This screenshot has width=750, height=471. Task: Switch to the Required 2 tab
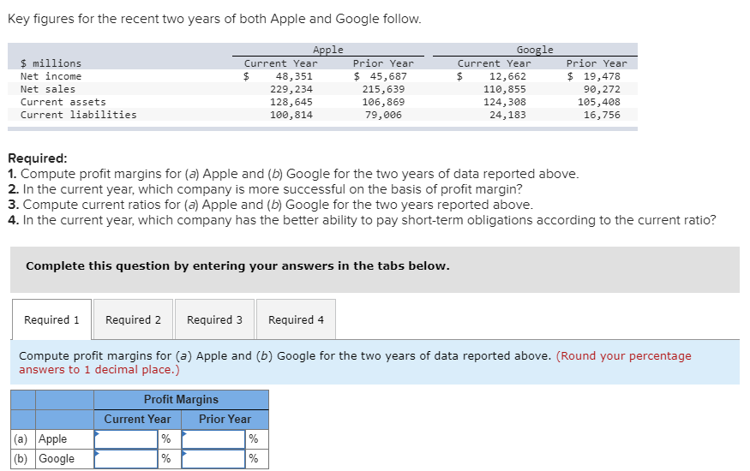(x=133, y=319)
